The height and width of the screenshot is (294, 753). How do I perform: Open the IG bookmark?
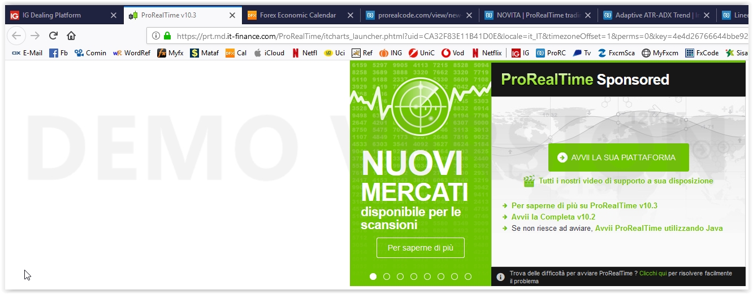[x=520, y=53]
